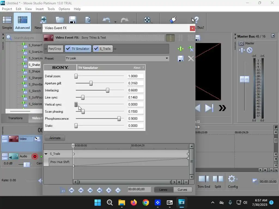
Task: Click the Master bus FX icon
Action: 242,50
